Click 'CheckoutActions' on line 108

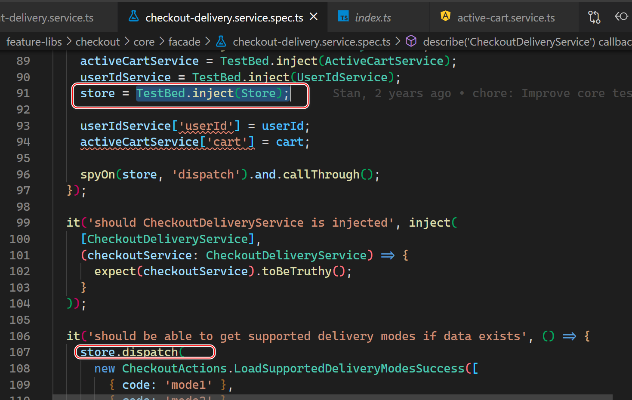[x=174, y=369]
